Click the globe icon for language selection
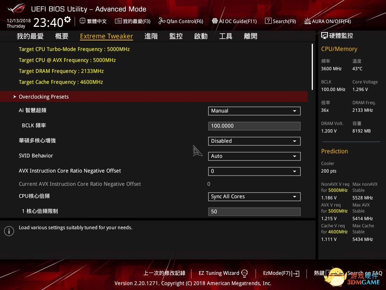The height and width of the screenshot is (290, 386). [x=83, y=21]
